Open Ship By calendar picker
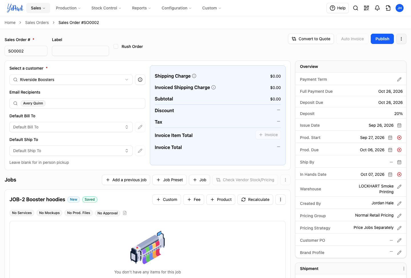 click(399, 162)
